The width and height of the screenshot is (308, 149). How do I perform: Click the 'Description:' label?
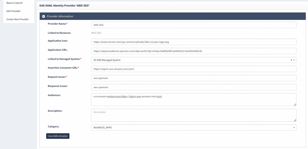pyautogui.click(x=55, y=111)
